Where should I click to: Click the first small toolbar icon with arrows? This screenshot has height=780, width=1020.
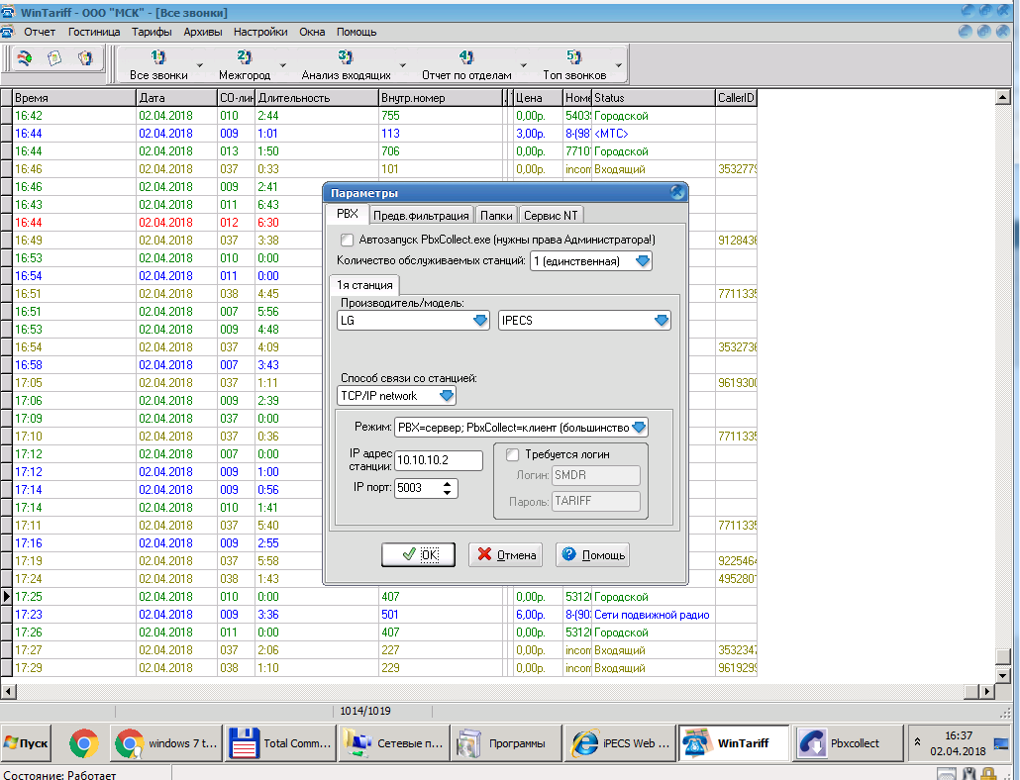24,58
